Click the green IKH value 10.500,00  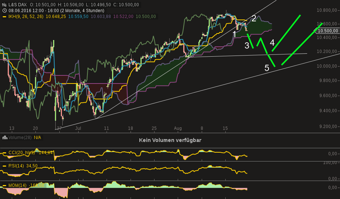click(x=146, y=17)
